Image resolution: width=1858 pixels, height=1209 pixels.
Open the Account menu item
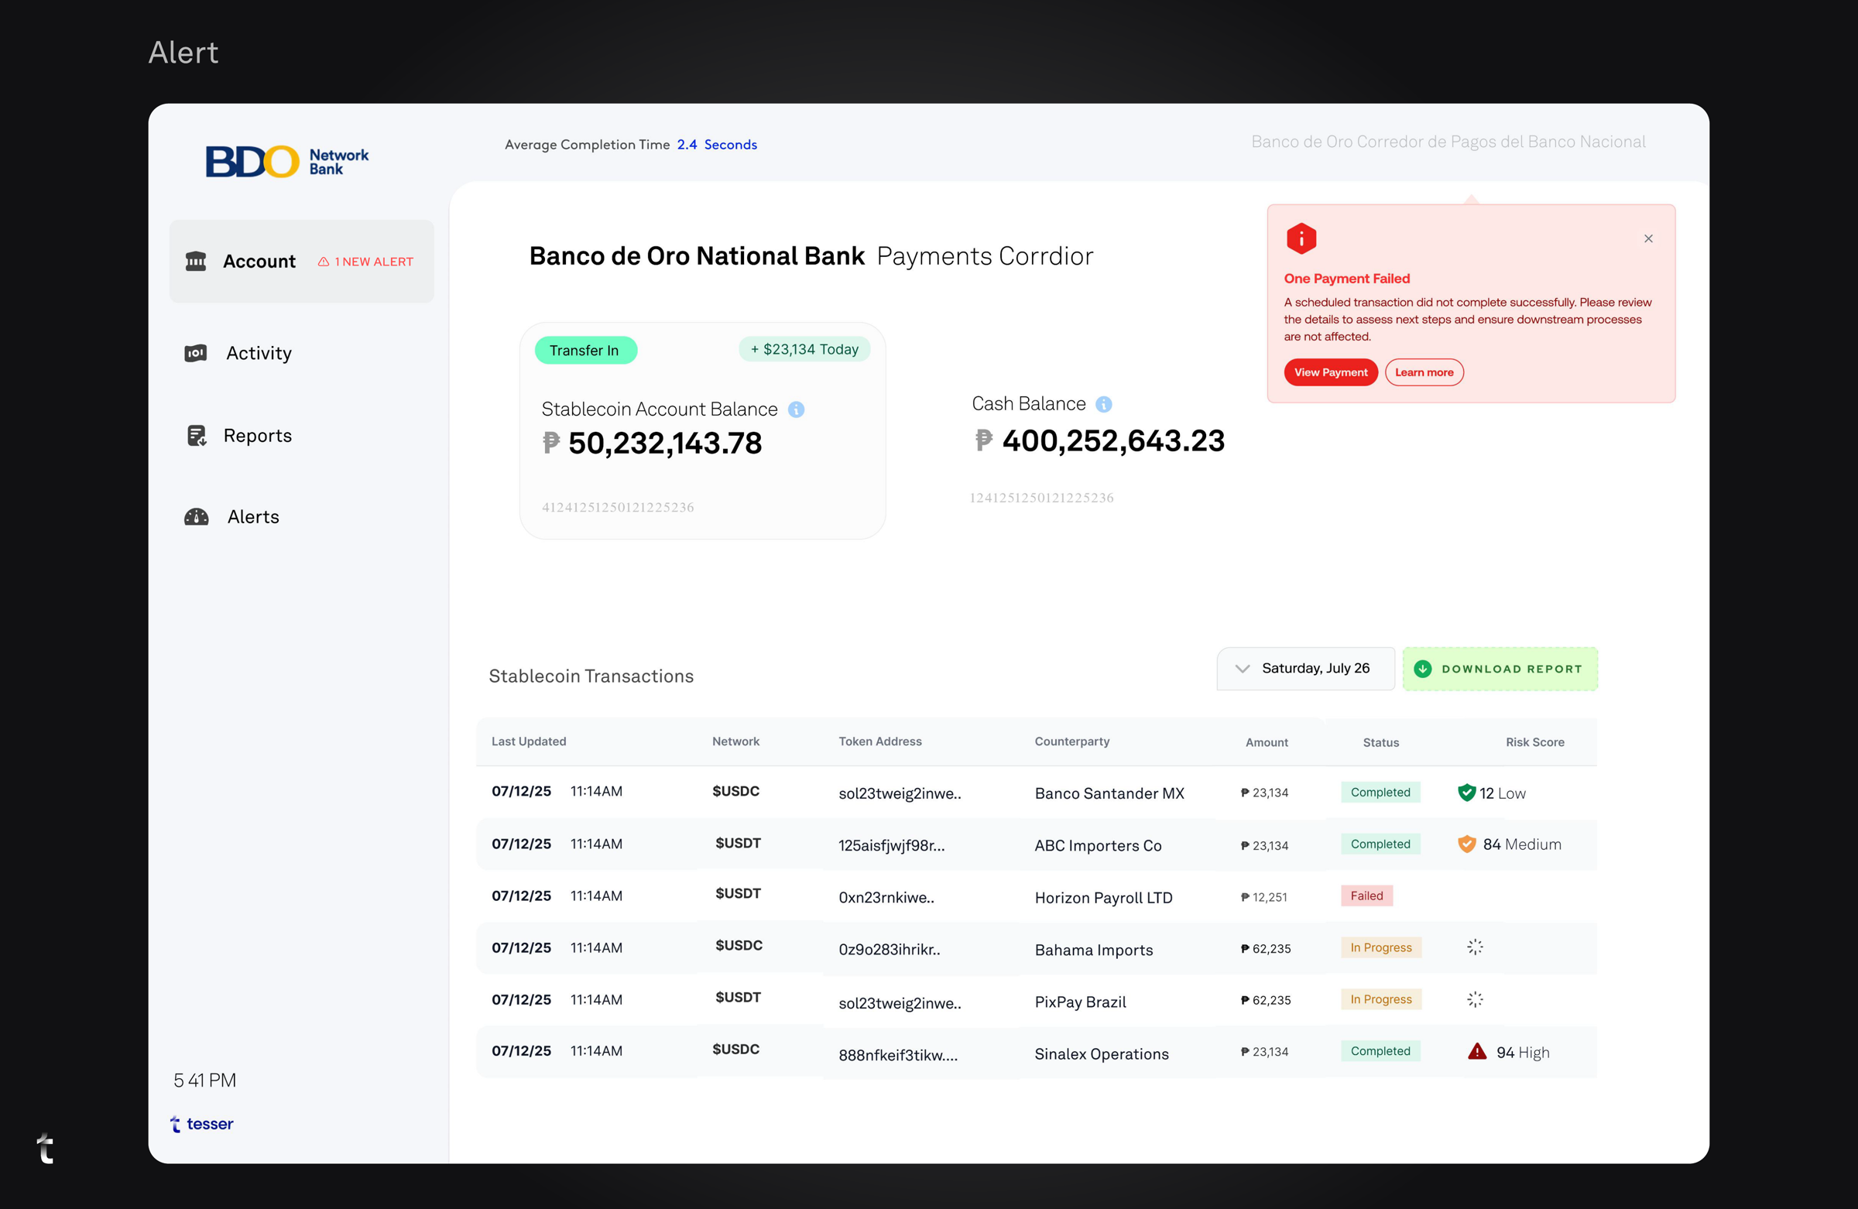pyautogui.click(x=301, y=262)
